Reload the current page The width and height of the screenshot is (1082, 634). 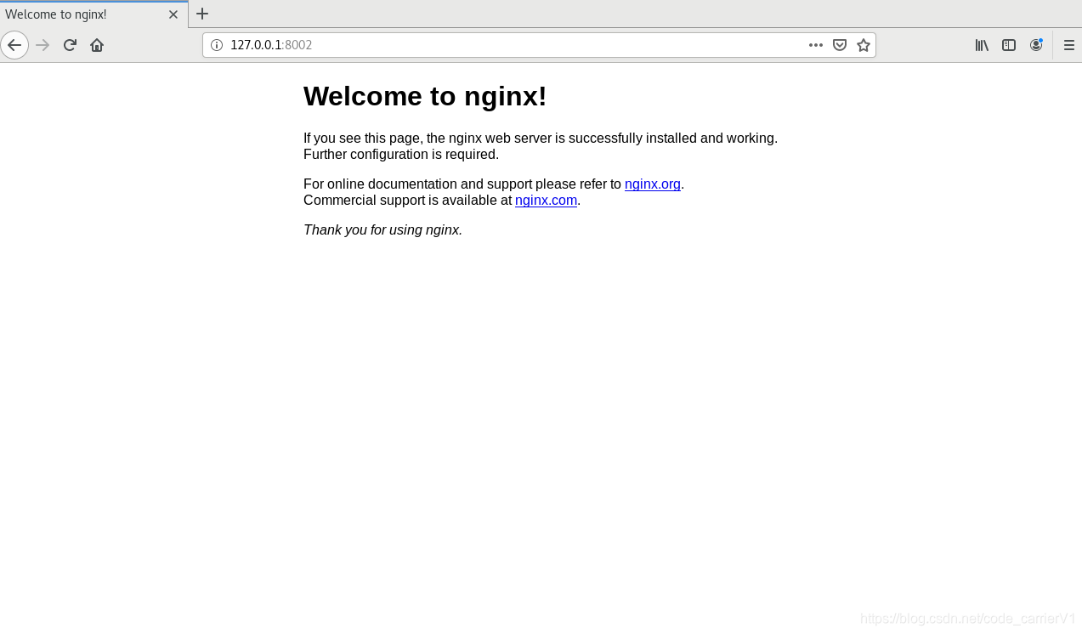(x=70, y=45)
